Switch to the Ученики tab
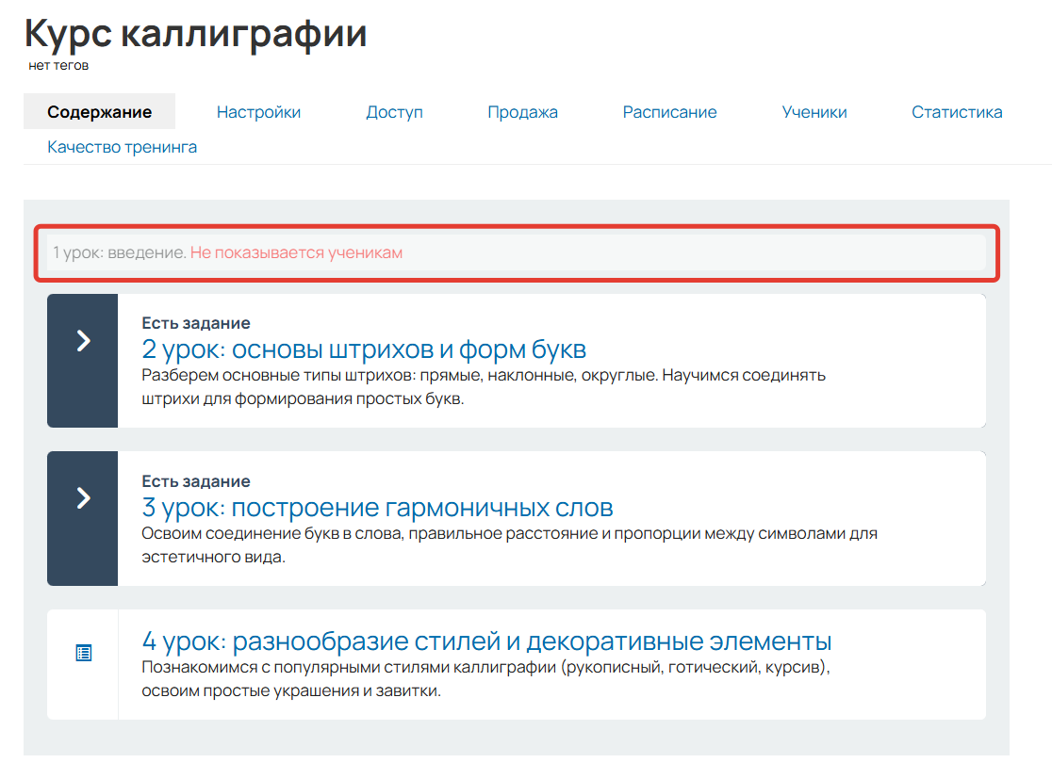This screenshot has height=779, width=1052. point(814,111)
